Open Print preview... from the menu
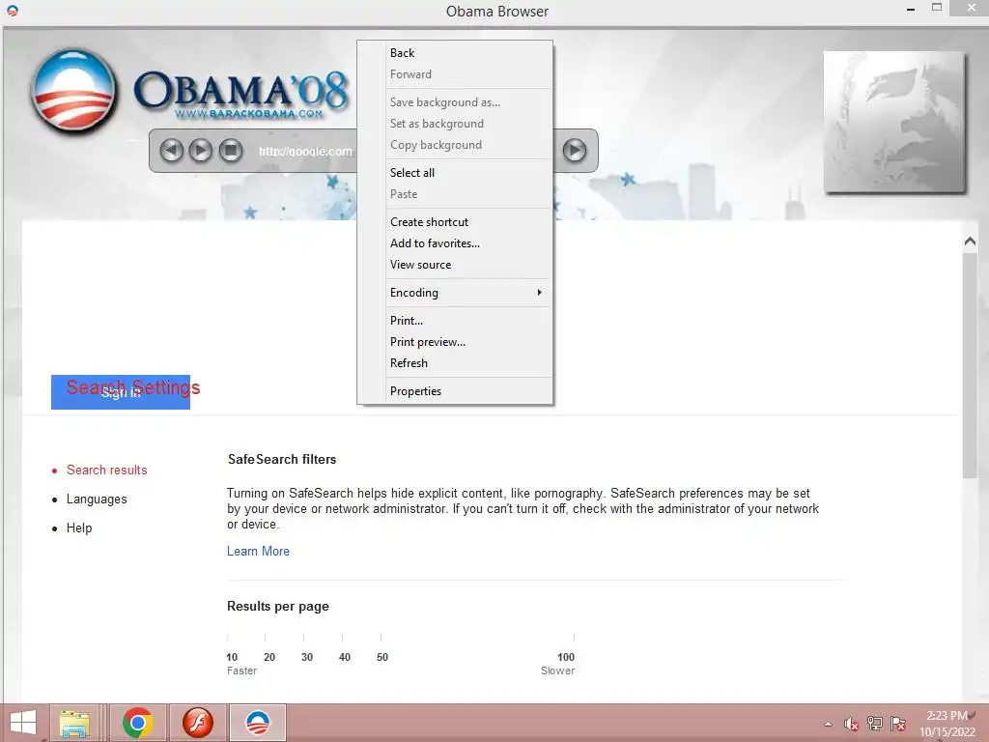This screenshot has height=742, width=989. (x=455, y=342)
